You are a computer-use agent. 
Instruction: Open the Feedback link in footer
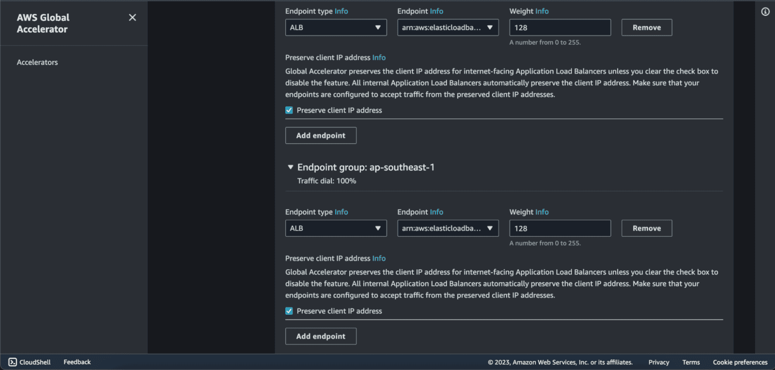(x=77, y=362)
